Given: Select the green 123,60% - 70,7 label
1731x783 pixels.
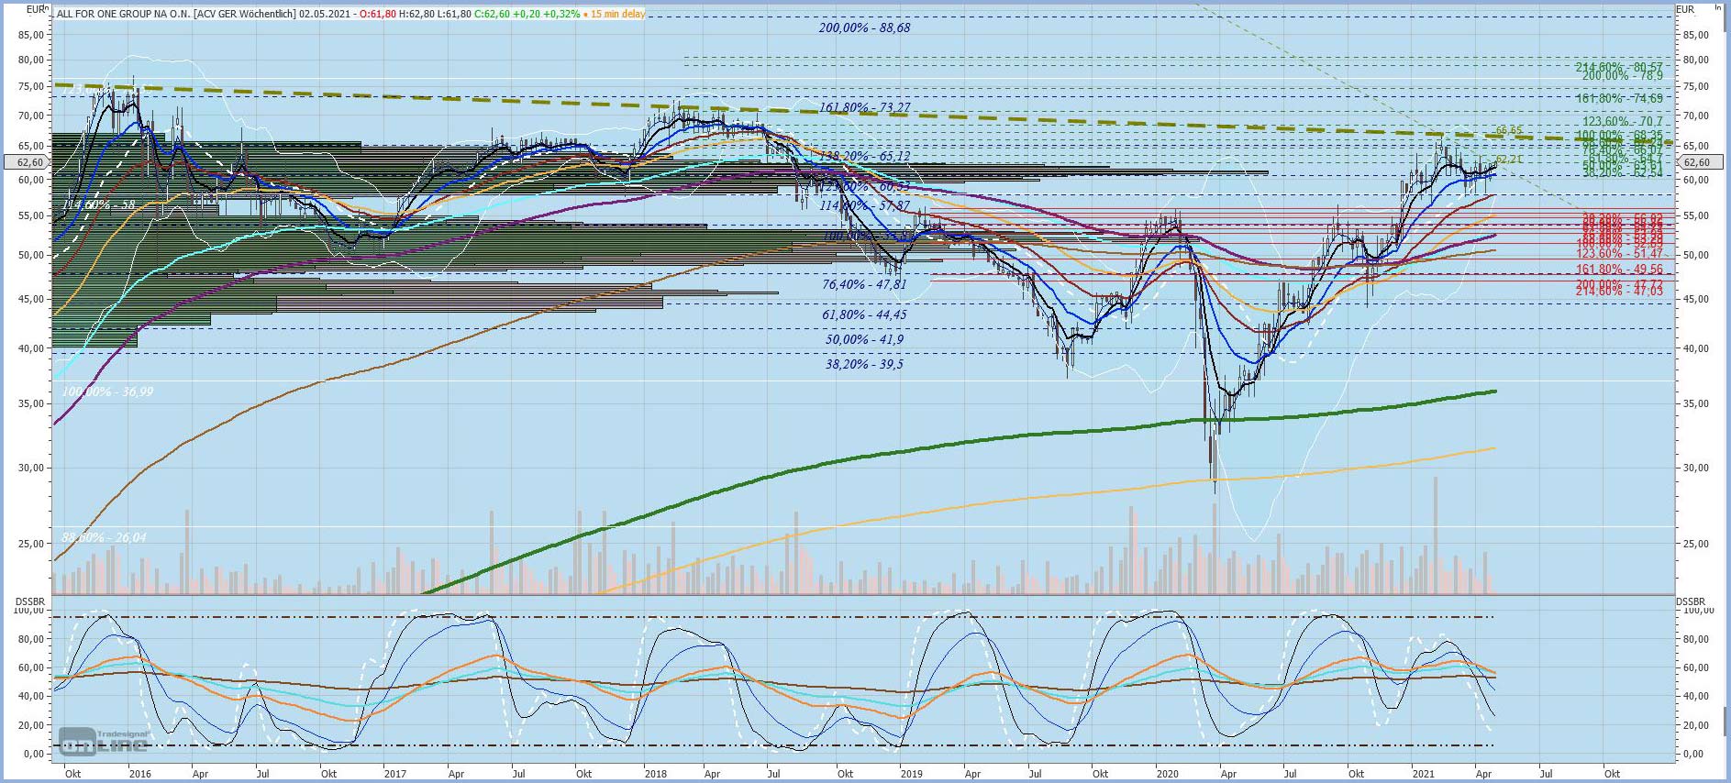Looking at the screenshot, I should click(1622, 121).
